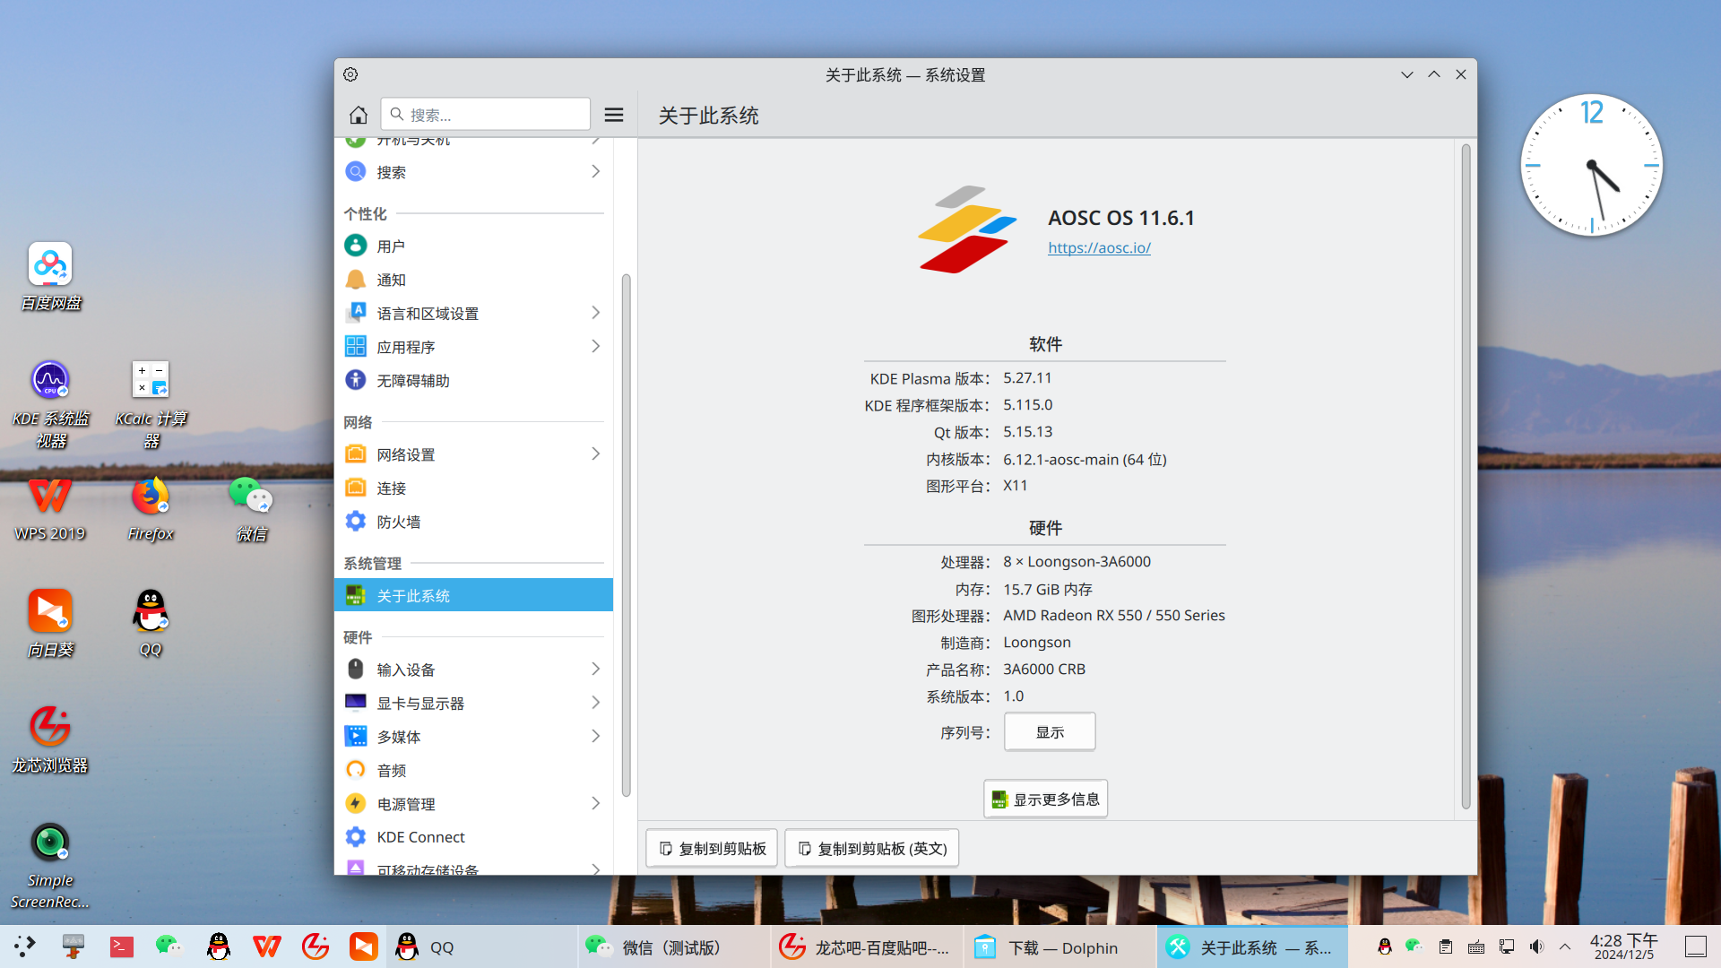Viewport: 1721px width, 968px height.
Task: Open the application launcher in taskbar
Action: point(24,946)
